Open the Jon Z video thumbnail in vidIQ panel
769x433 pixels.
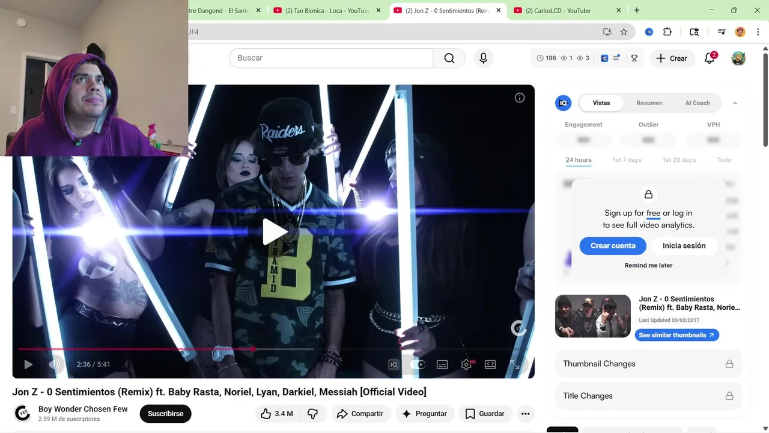point(593,316)
